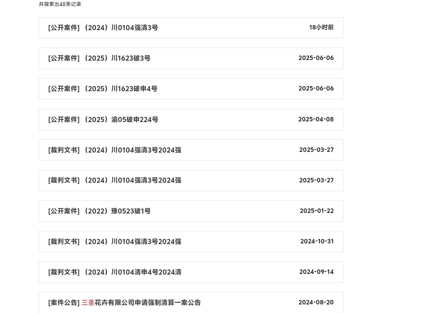Screen dimensions: 432x313
Task: Click the red highlighted 三圣 keyword
Action: (88, 303)
